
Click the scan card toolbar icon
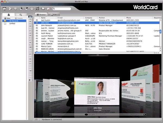[4, 9]
